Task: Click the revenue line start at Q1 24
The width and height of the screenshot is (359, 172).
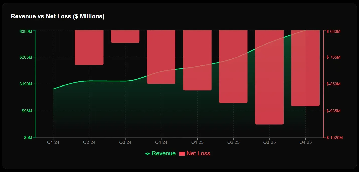Action: (x=53, y=89)
